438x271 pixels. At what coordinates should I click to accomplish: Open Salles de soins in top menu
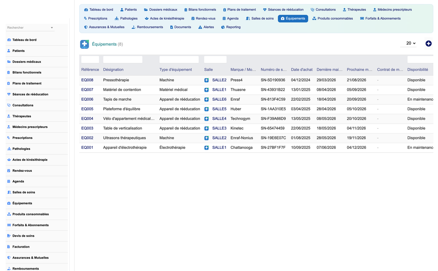(x=260, y=18)
